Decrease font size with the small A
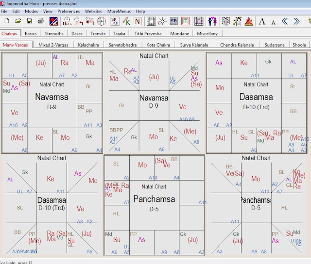The image size is (311, 264). tap(273, 23)
